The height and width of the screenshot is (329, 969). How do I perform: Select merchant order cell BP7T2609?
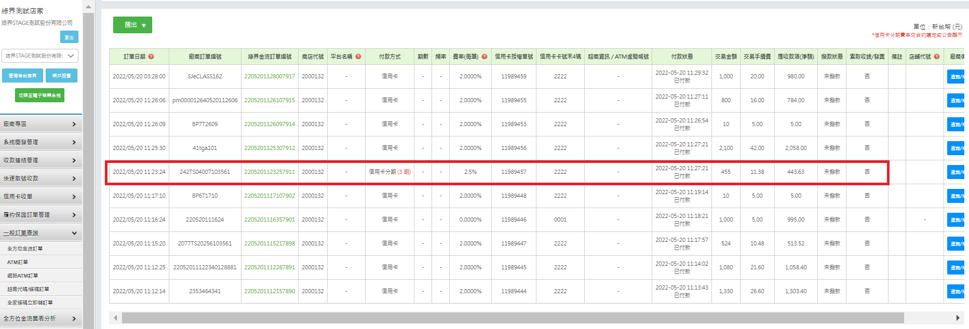[205, 124]
